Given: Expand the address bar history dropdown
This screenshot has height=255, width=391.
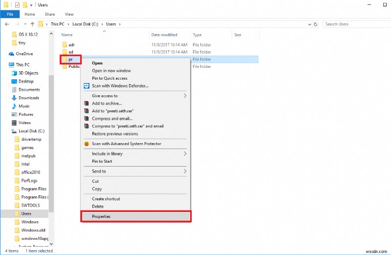Looking at the screenshot, I should pos(309,24).
